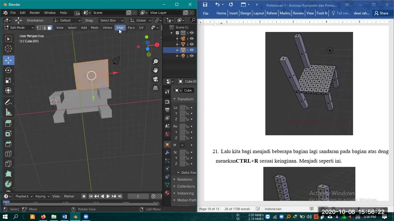Select the Knife tool
The image size is (394, 221).
click(x=8, y=164)
